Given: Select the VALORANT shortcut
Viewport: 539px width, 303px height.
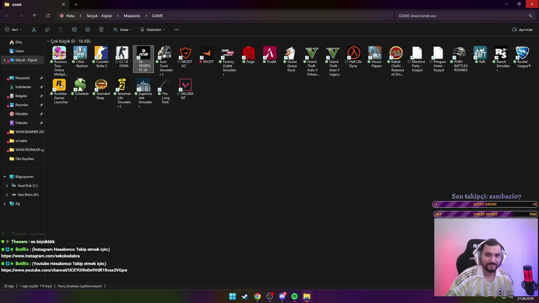Looking at the screenshot, I should click(x=186, y=89).
